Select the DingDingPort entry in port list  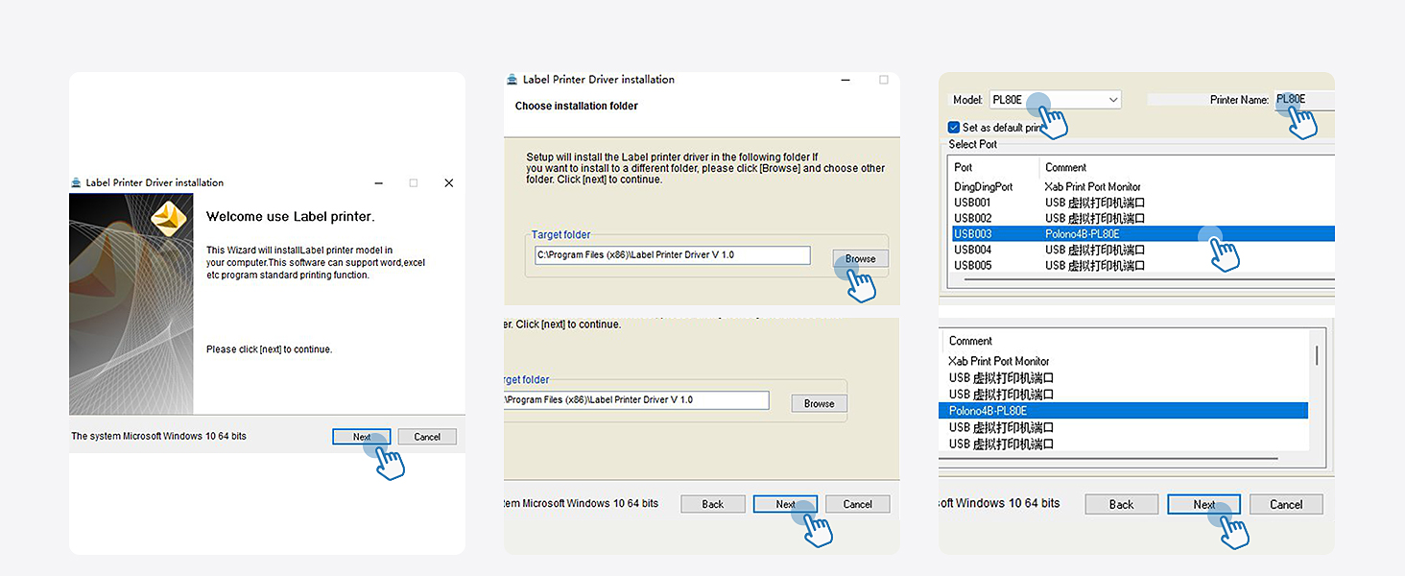tap(983, 187)
